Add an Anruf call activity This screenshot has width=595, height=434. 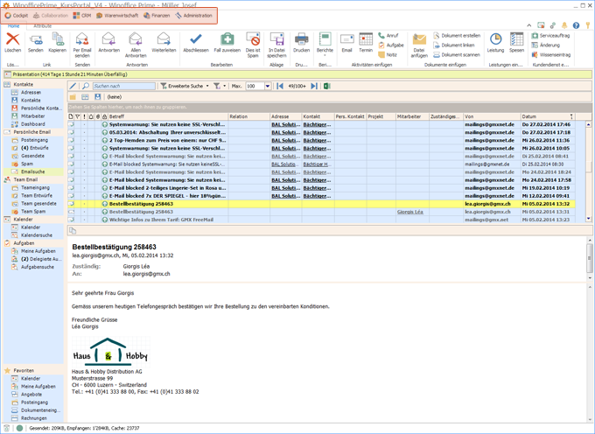pos(388,35)
